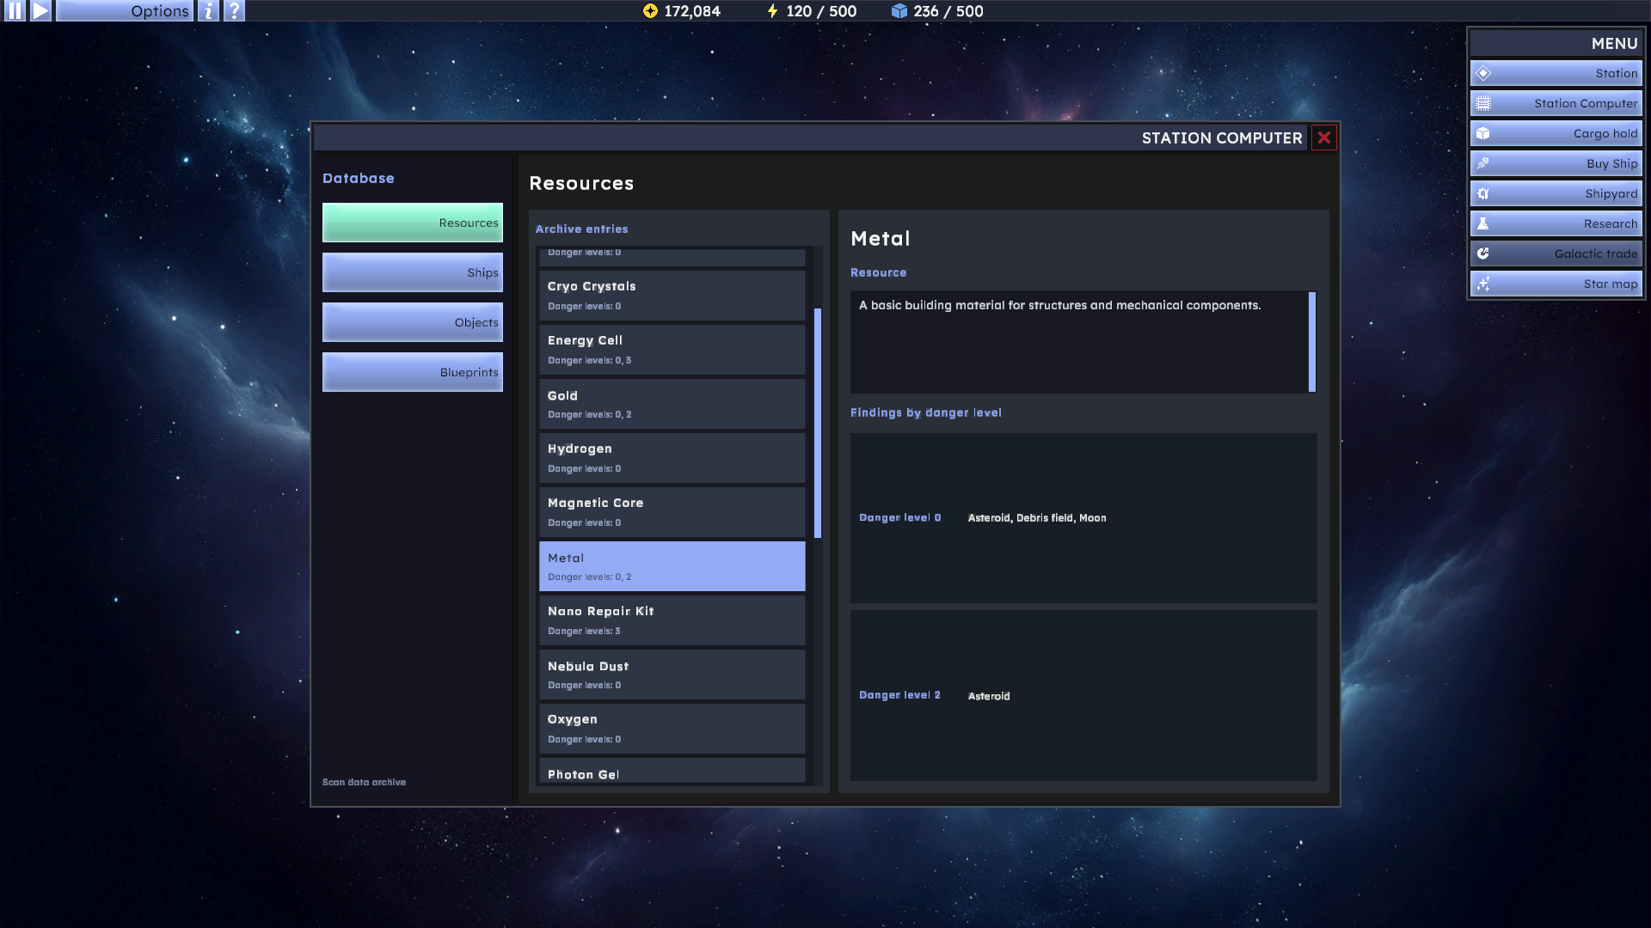Click the 'Danger level 0' label
This screenshot has width=1651, height=928.
click(x=899, y=517)
